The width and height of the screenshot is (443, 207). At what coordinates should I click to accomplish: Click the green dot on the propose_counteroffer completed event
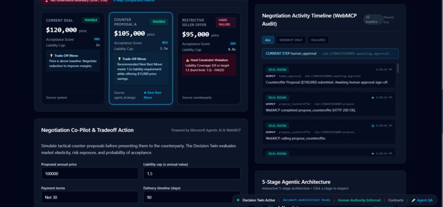pyautogui.click(x=373, y=97)
